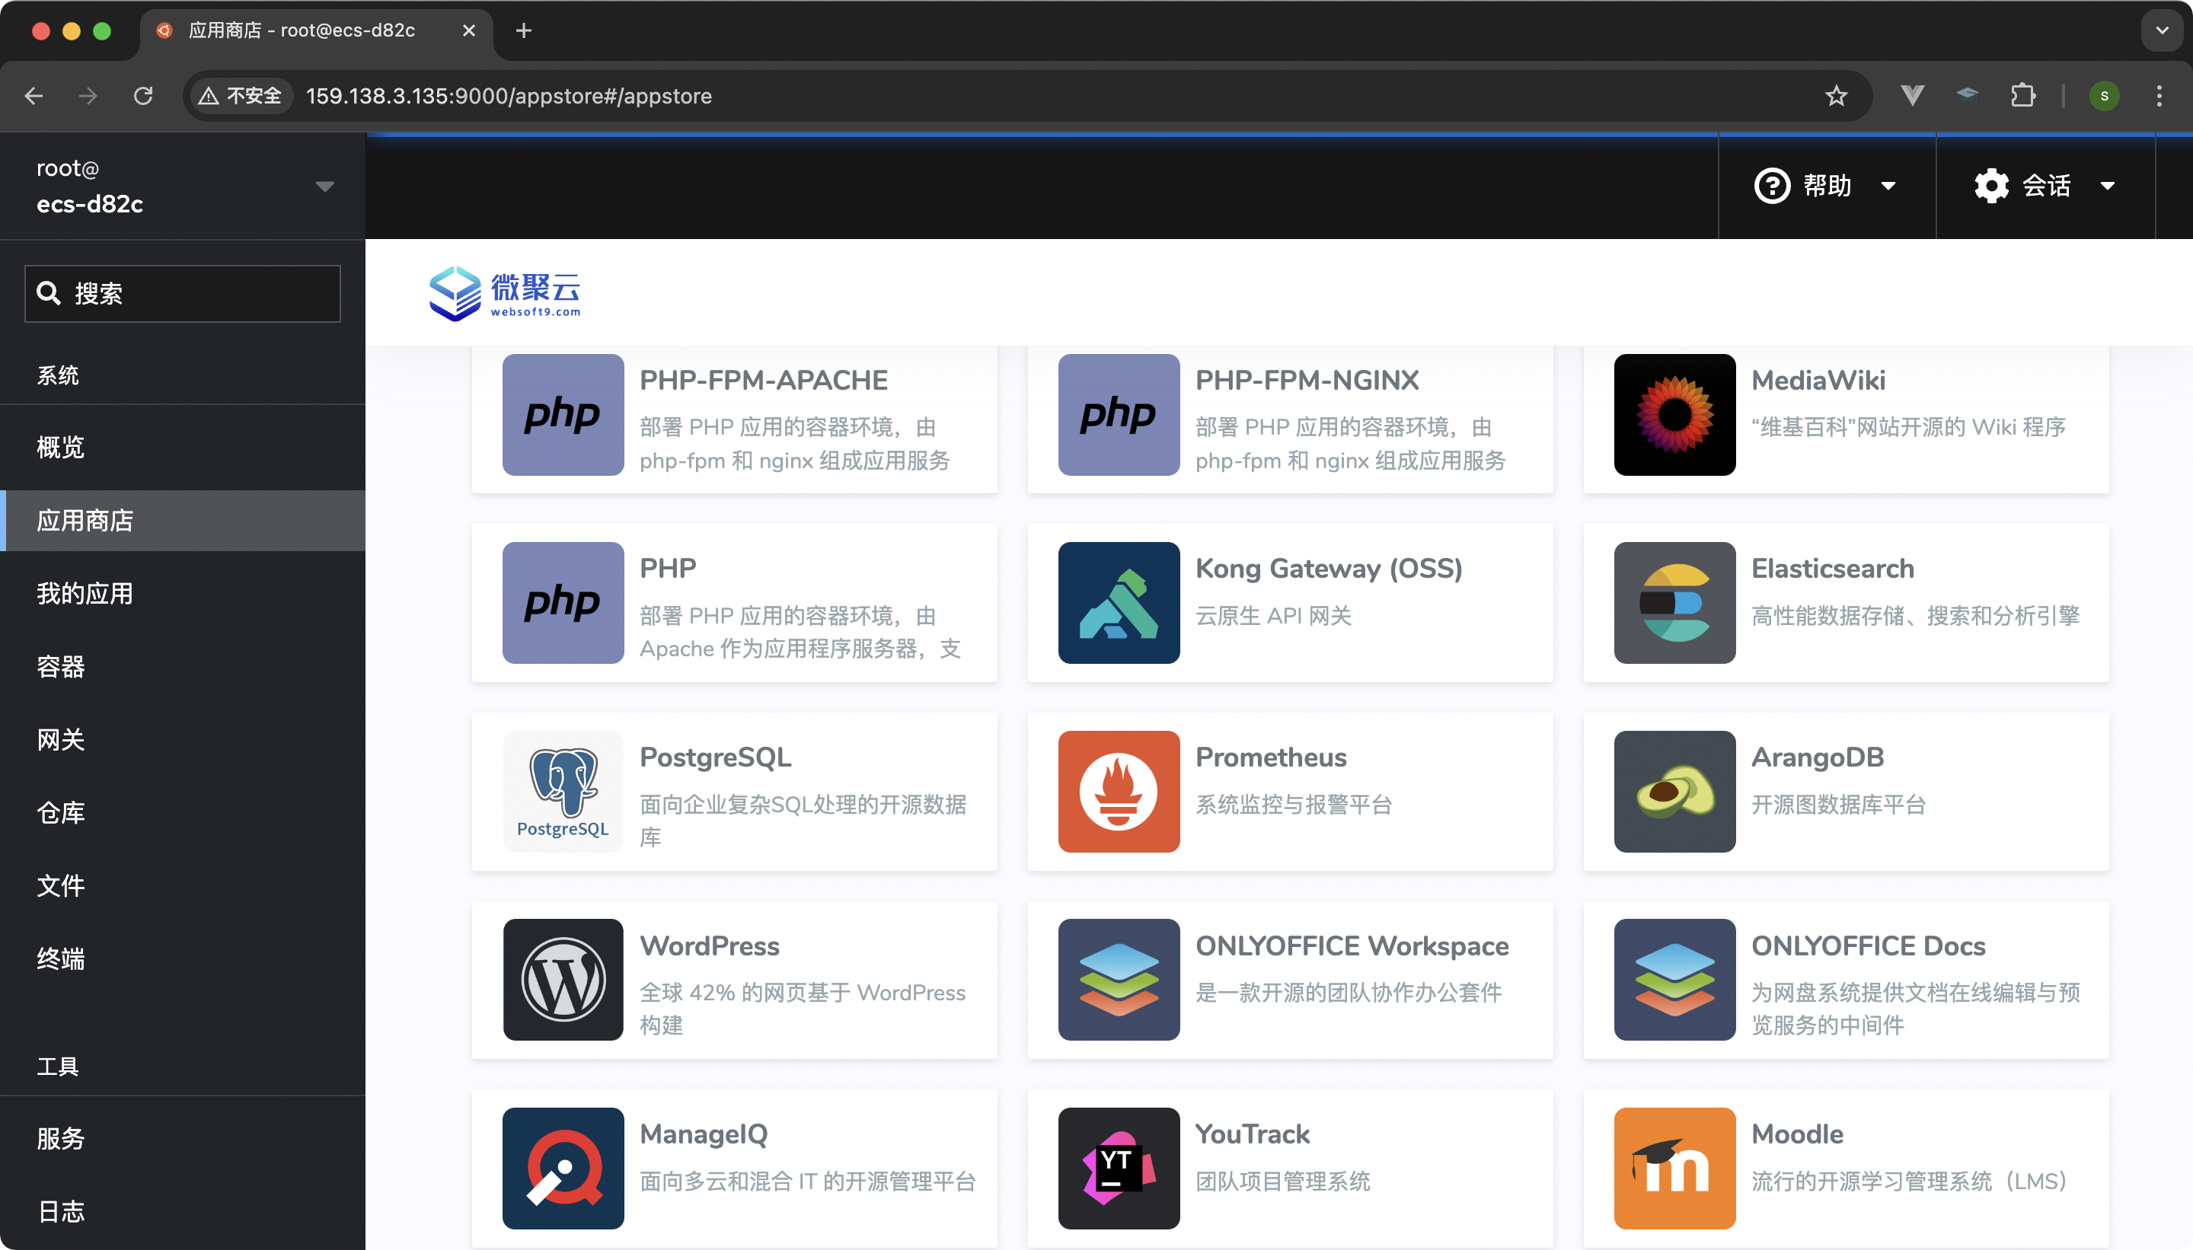Open ONLYOFFICE Workspace app title

click(1352, 945)
